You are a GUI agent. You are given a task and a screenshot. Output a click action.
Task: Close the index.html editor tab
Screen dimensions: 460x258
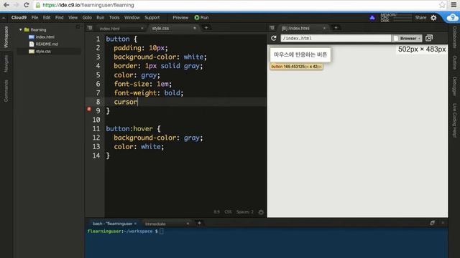(142, 29)
